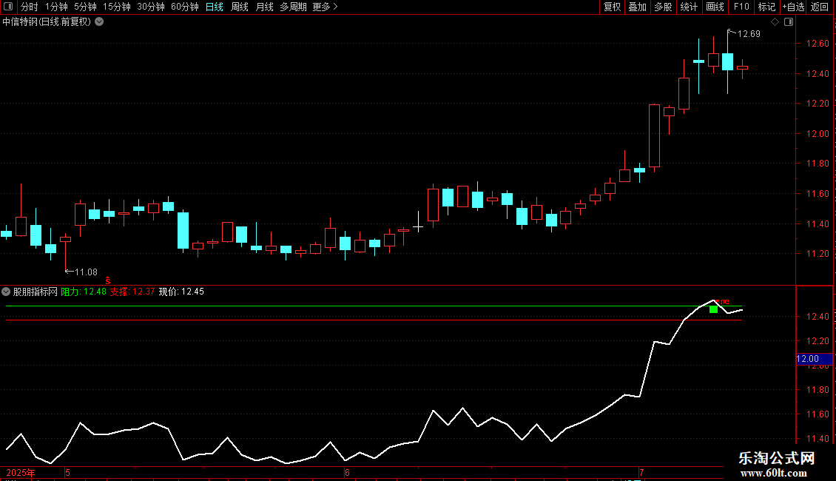836x481 pixels.
Task: Open the 统计 statistics tool
Action: [689, 7]
